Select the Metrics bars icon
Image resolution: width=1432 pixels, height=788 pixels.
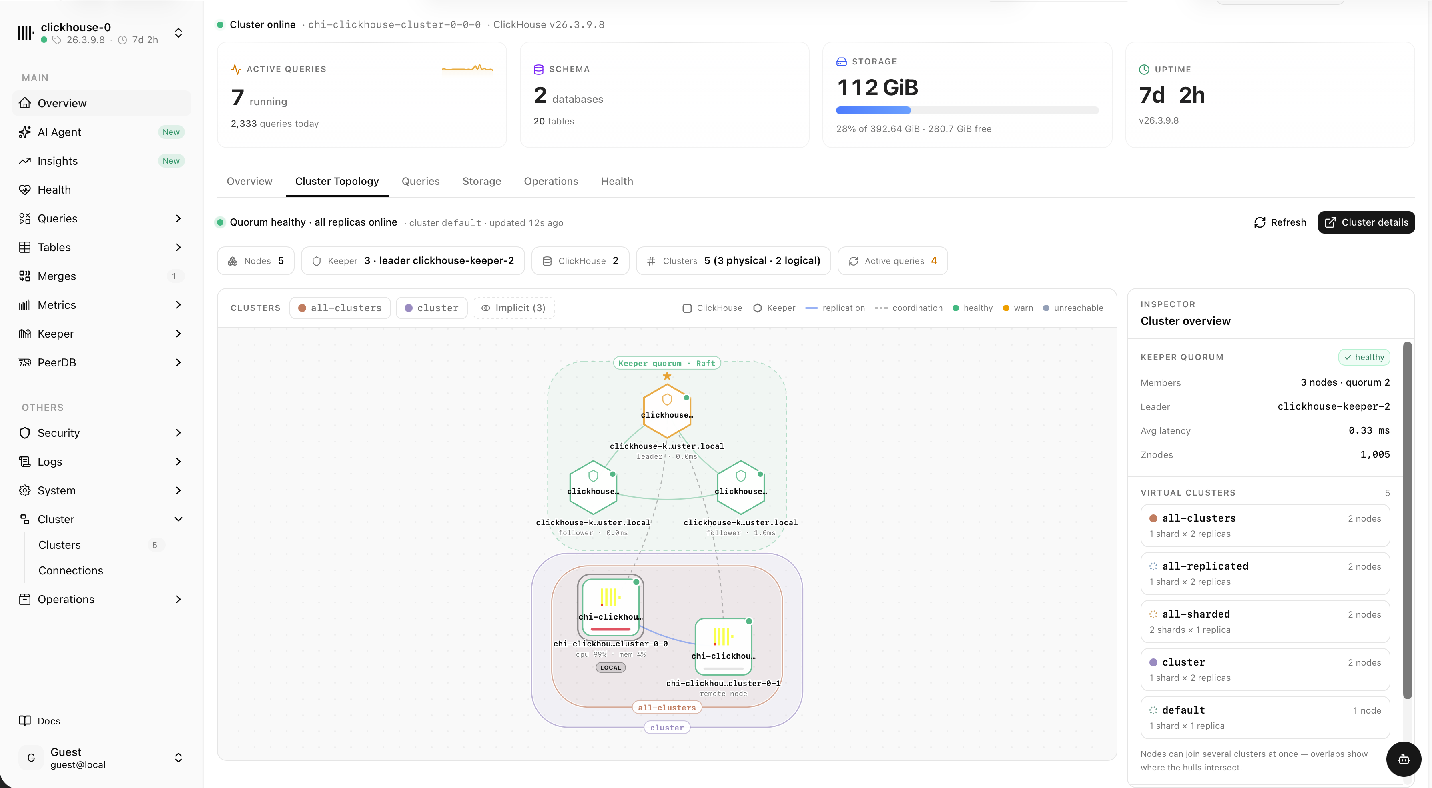(x=24, y=305)
